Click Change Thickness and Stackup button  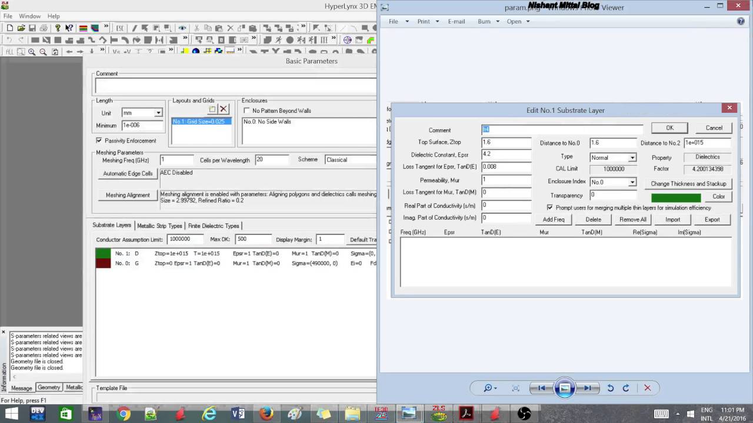688,183
